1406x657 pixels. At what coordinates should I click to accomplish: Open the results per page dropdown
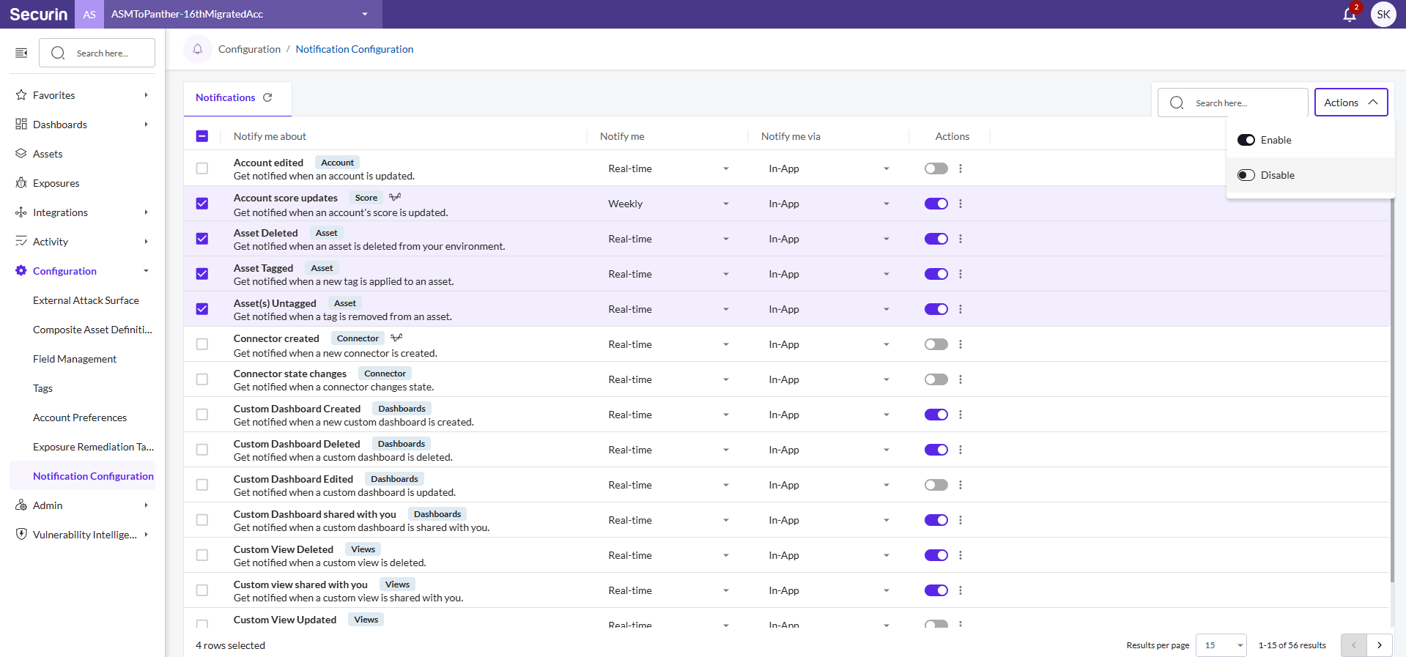click(1221, 645)
